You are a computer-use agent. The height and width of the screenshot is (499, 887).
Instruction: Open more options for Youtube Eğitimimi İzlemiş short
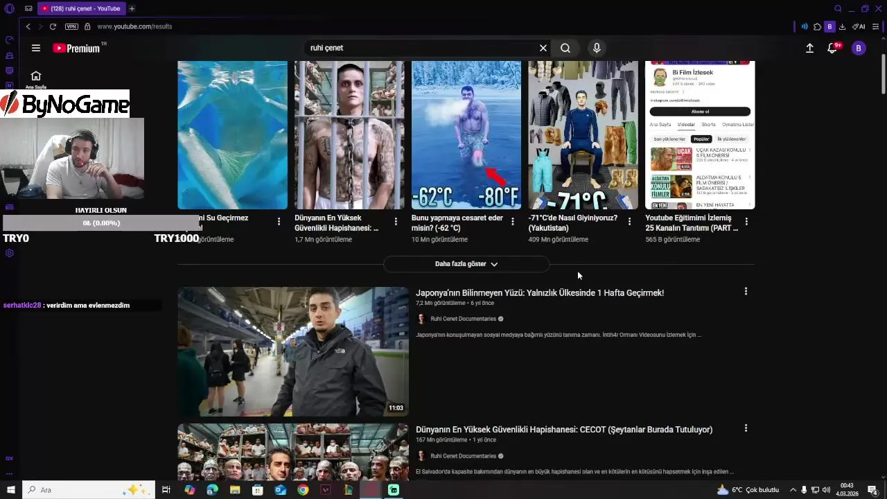(x=746, y=222)
